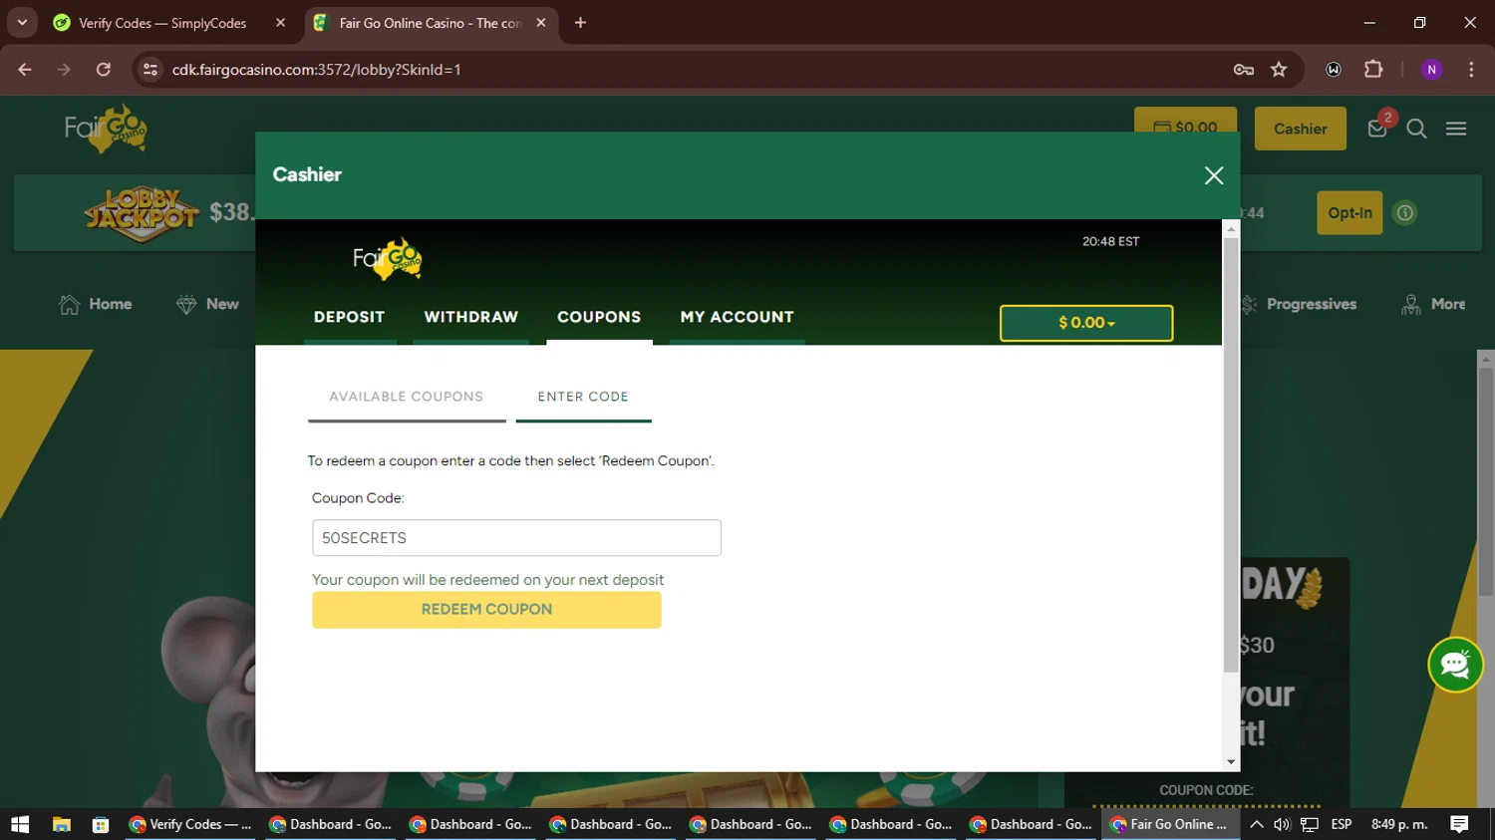Open File Explorer from the taskbar
Image resolution: width=1495 pixels, height=840 pixels.
tap(62, 824)
